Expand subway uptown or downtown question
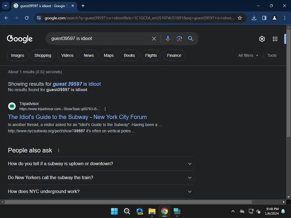 point(100,164)
